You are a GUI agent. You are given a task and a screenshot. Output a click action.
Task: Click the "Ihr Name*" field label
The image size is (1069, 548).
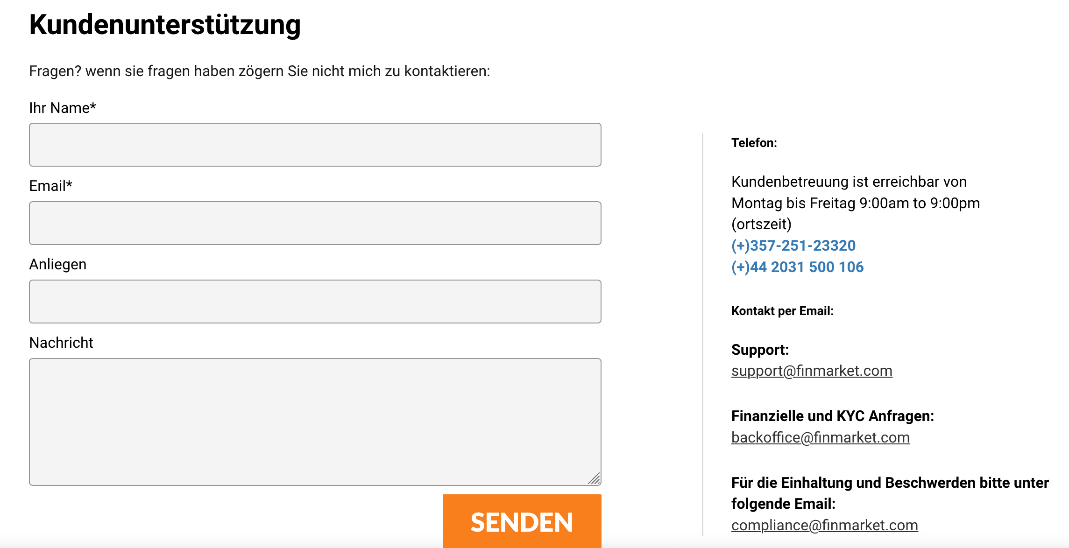coord(63,108)
